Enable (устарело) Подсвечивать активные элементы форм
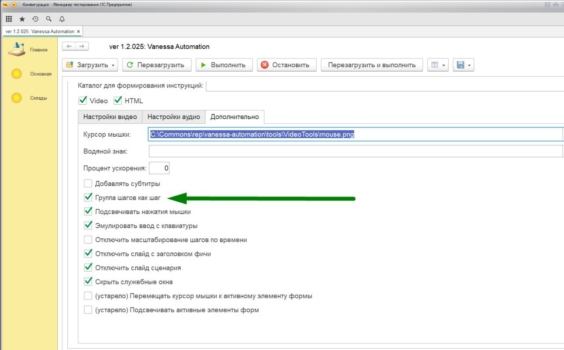This screenshot has height=350, width=564. 88,310
